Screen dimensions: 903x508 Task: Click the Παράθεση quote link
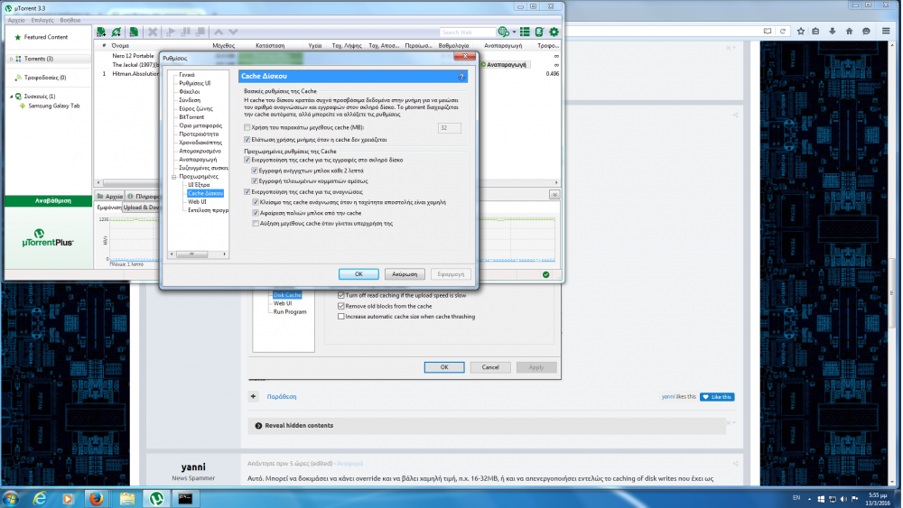click(282, 397)
